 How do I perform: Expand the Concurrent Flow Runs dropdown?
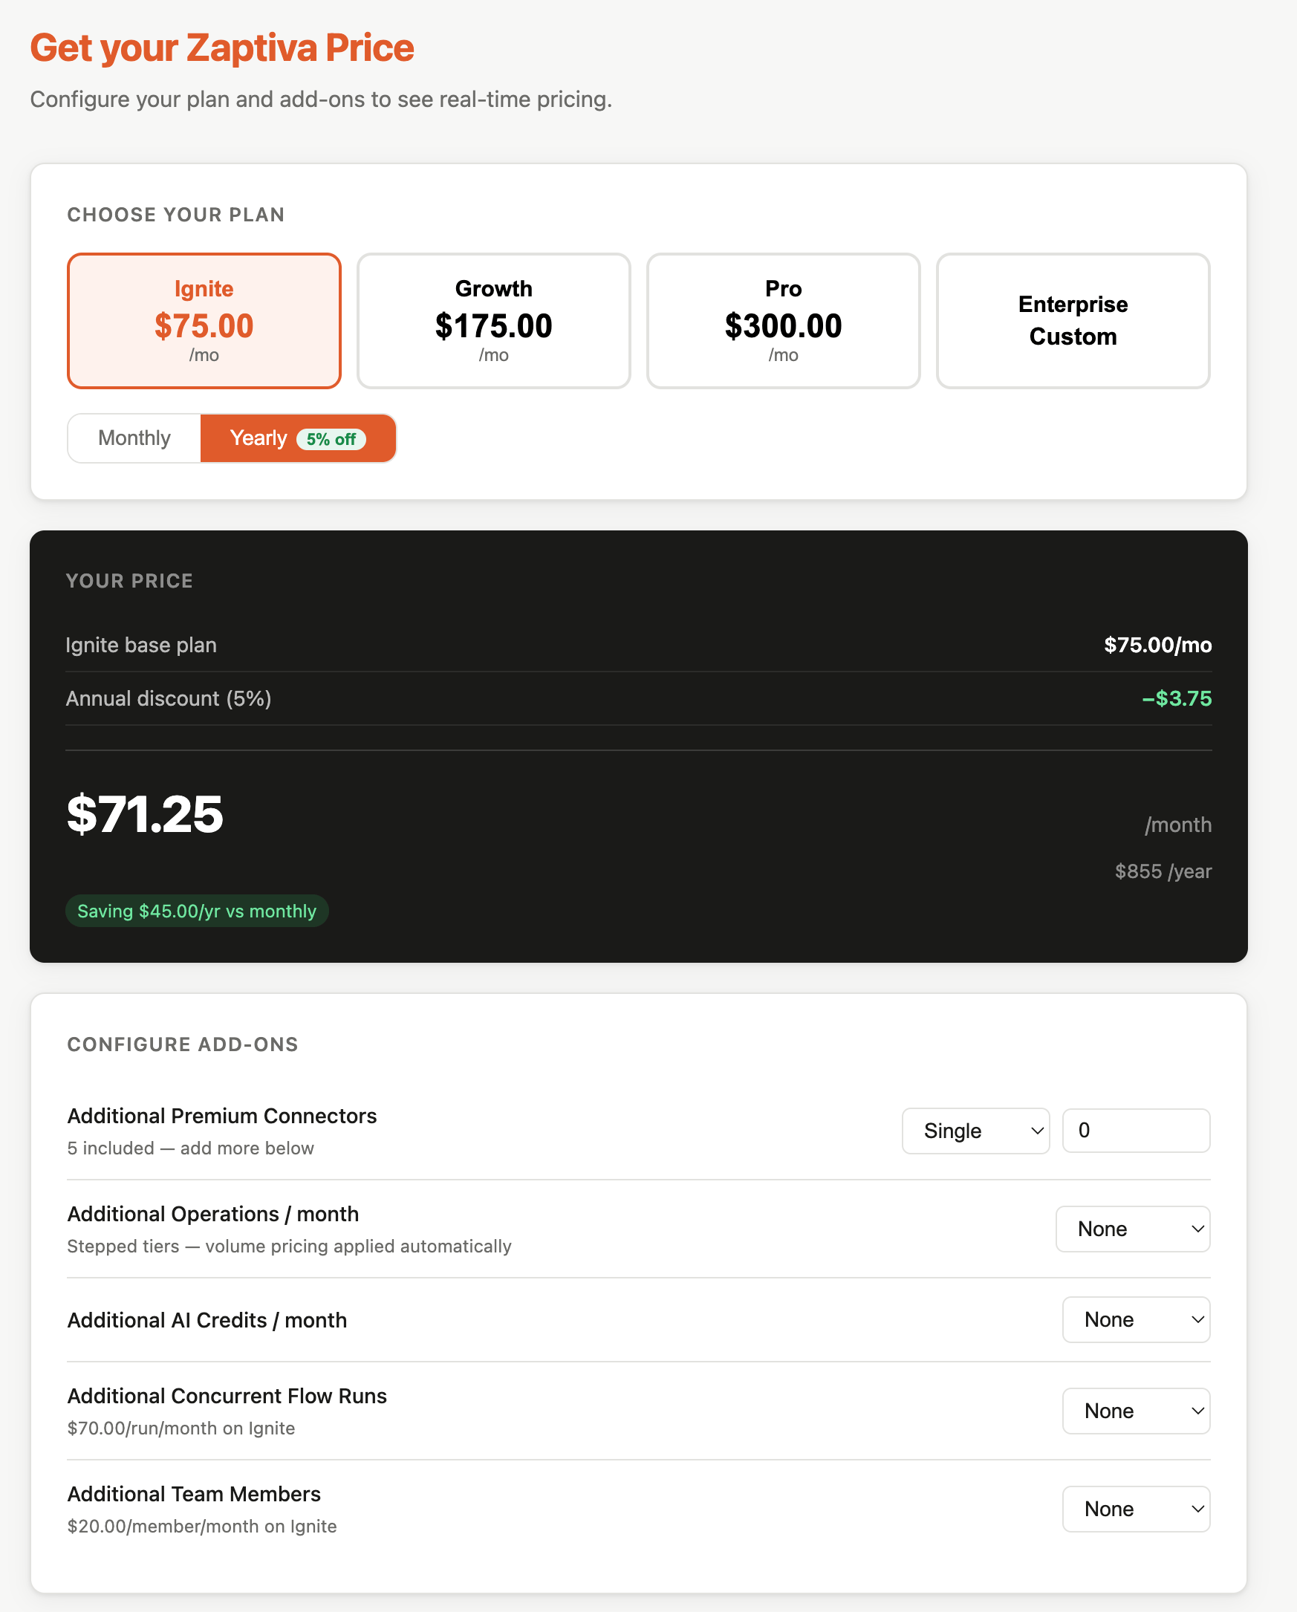click(x=1136, y=1411)
